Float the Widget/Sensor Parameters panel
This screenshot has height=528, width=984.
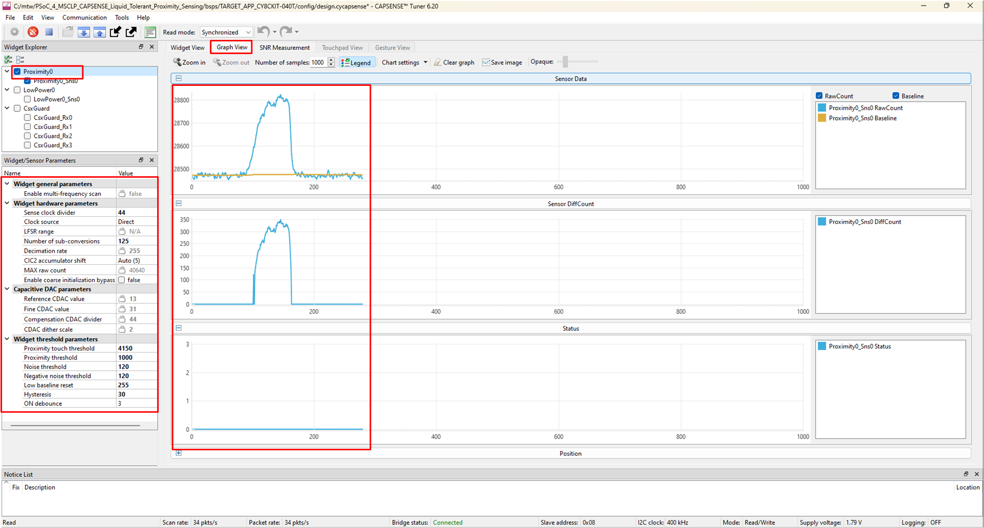pyautogui.click(x=141, y=160)
